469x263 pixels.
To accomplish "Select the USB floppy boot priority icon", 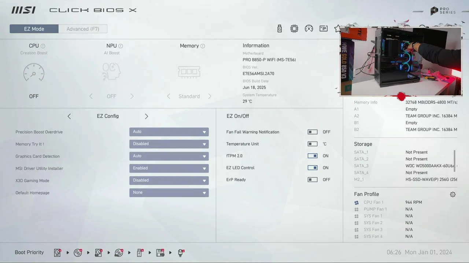I will 160,252.
